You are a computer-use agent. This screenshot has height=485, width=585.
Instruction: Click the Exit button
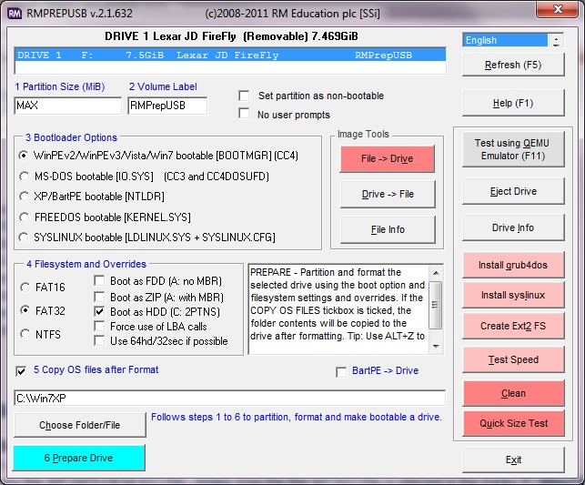tap(513, 460)
